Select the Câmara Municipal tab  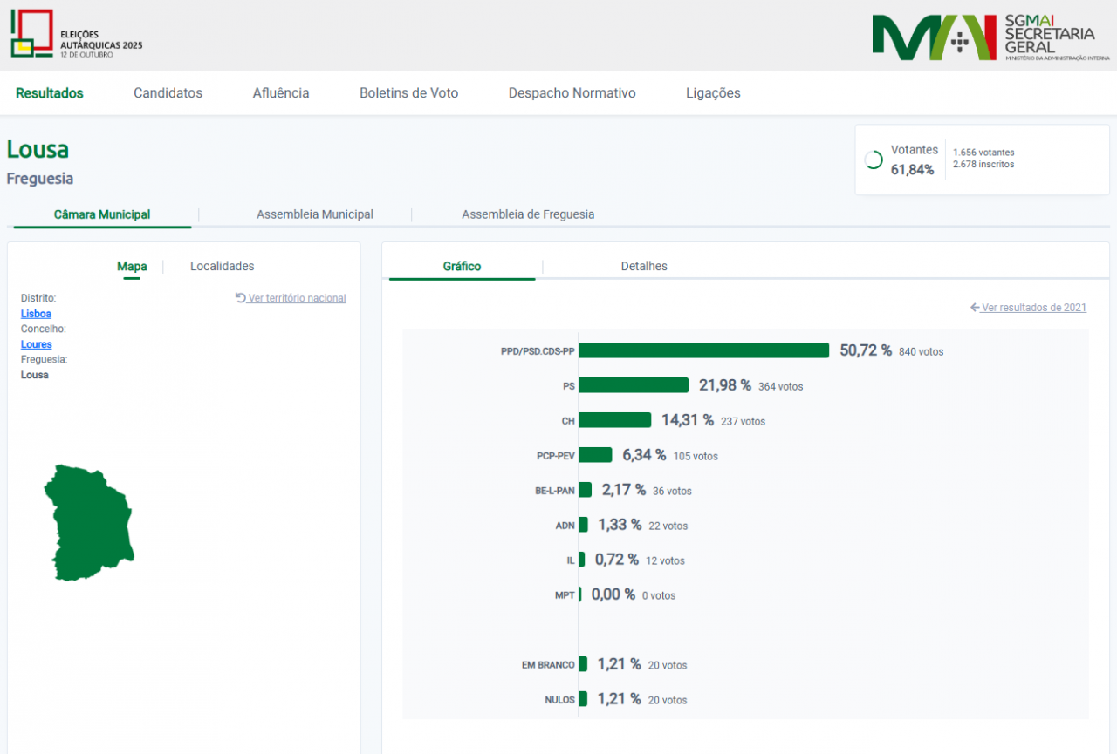[102, 214]
